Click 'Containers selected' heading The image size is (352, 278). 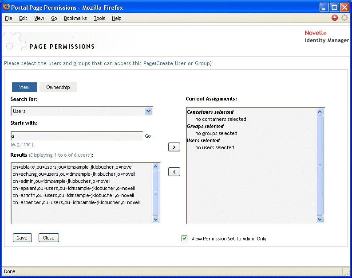click(x=210, y=112)
